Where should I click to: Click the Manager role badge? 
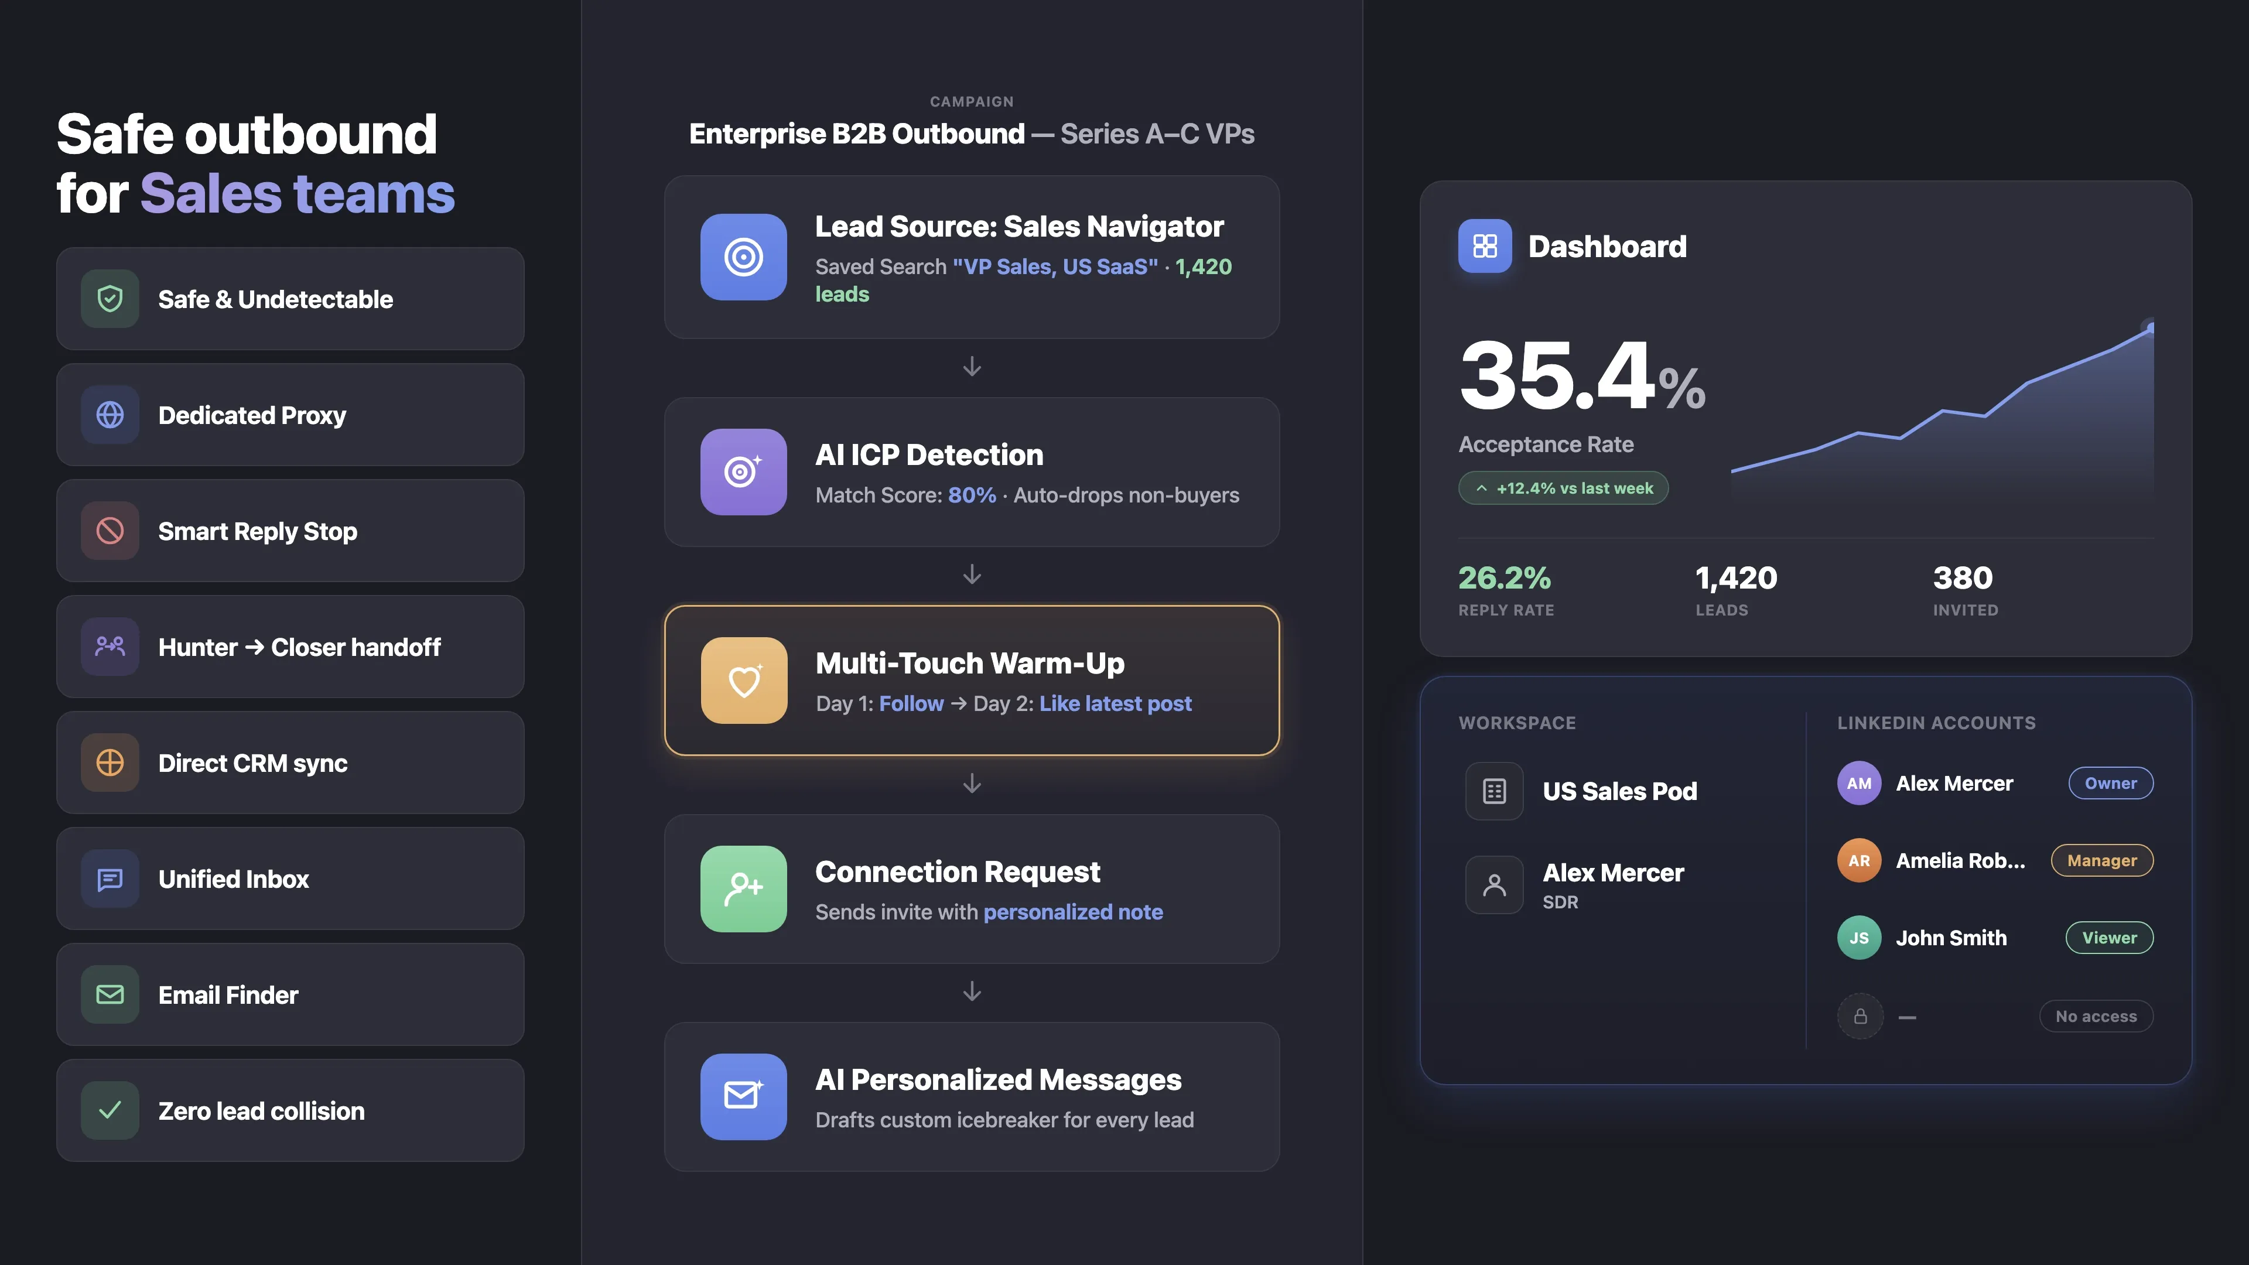2103,861
